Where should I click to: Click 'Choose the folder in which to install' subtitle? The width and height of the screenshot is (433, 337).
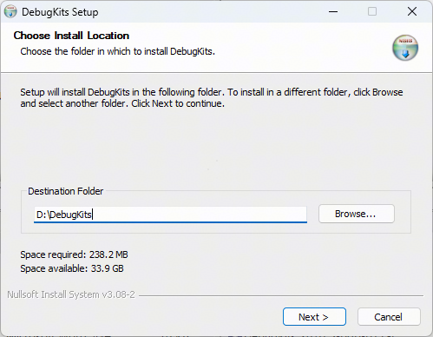(x=117, y=51)
